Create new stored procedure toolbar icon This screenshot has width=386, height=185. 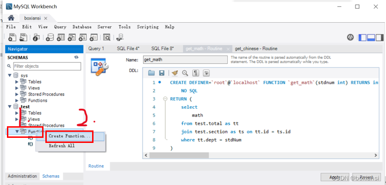click(82, 37)
